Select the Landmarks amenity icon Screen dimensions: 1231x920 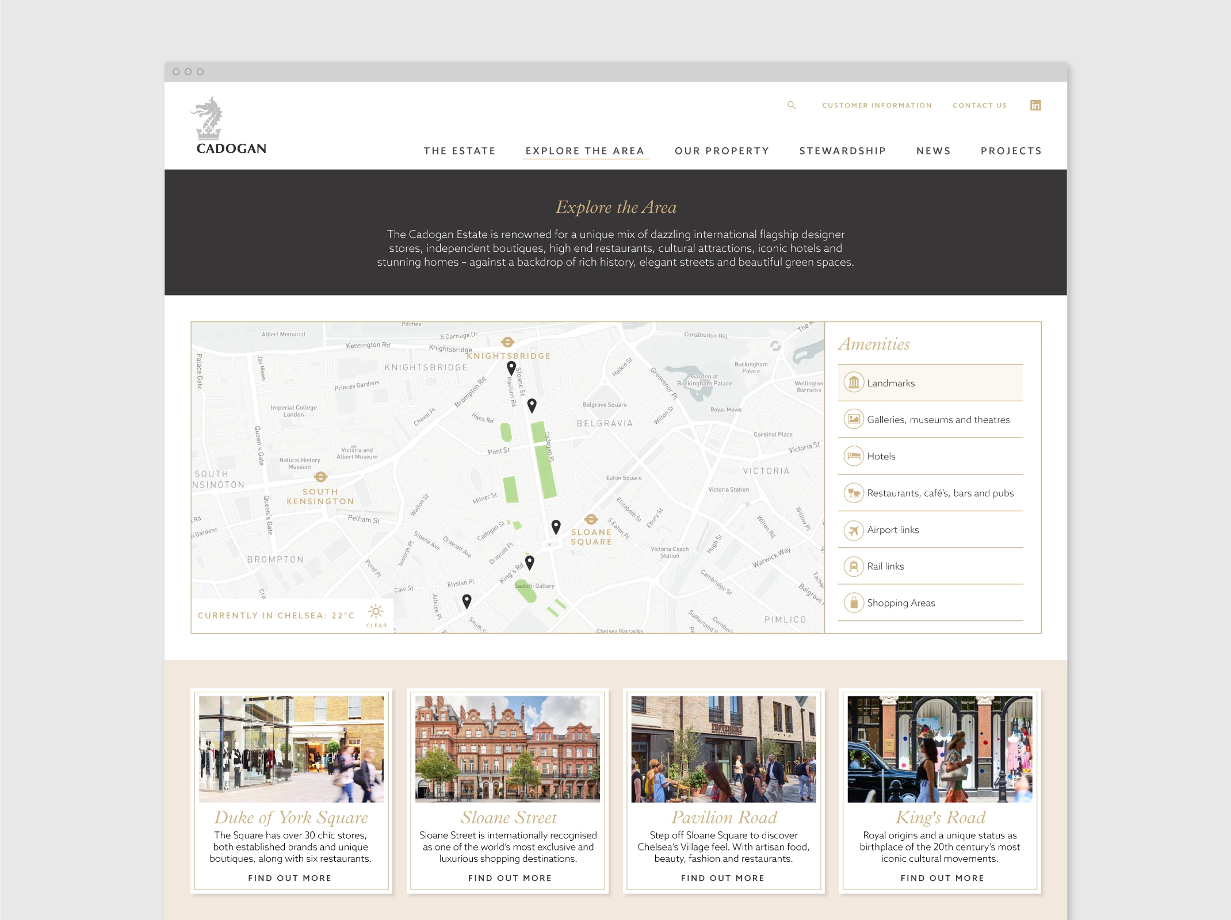coord(854,383)
